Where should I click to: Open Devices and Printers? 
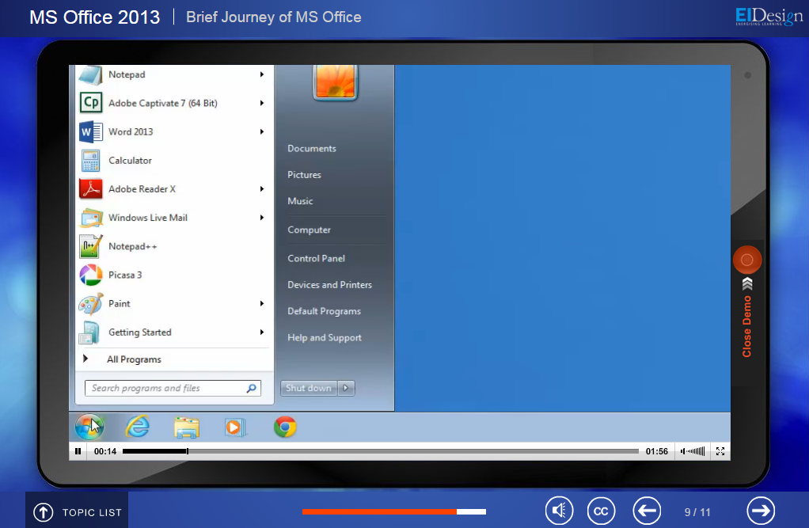pyautogui.click(x=329, y=285)
